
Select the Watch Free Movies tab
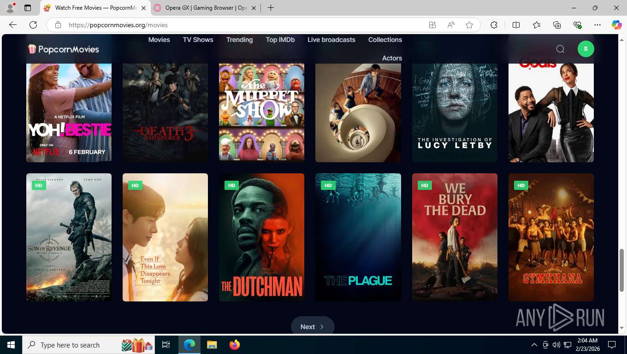96,8
